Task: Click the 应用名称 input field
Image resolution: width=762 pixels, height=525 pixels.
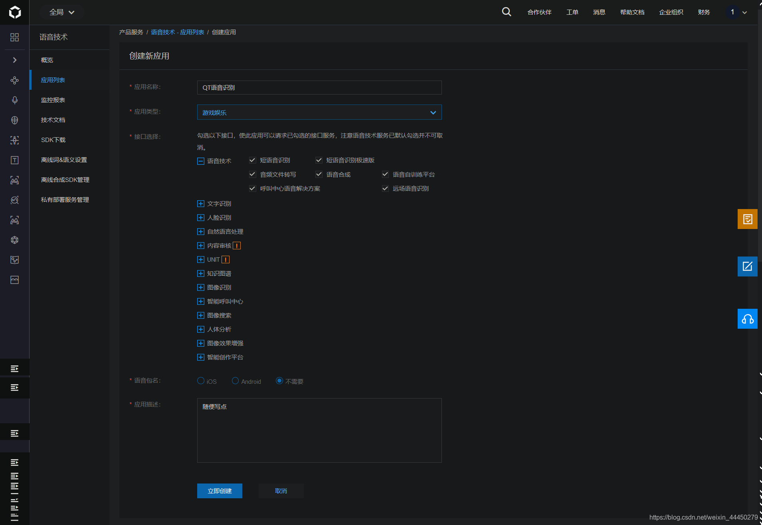Action: [319, 88]
